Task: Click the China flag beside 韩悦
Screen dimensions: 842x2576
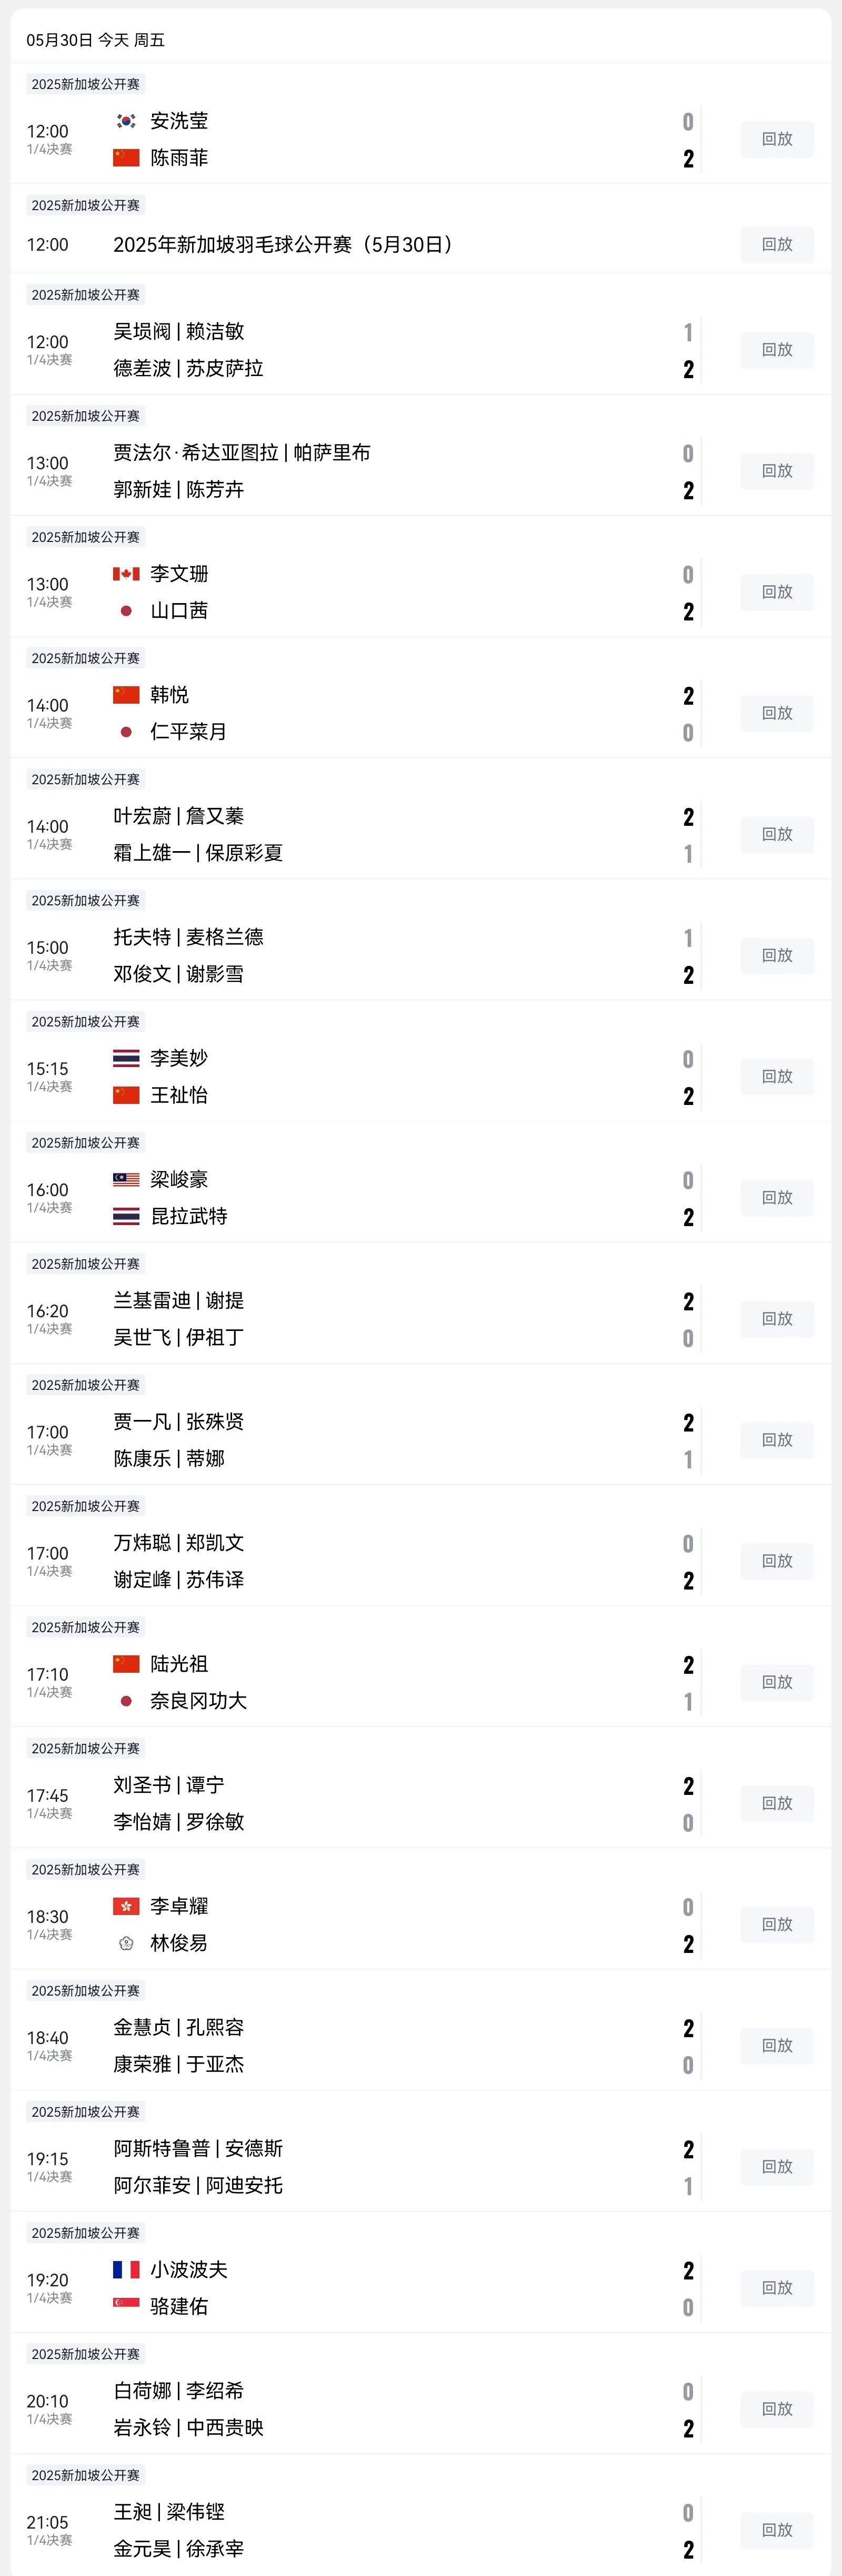Action: (126, 695)
